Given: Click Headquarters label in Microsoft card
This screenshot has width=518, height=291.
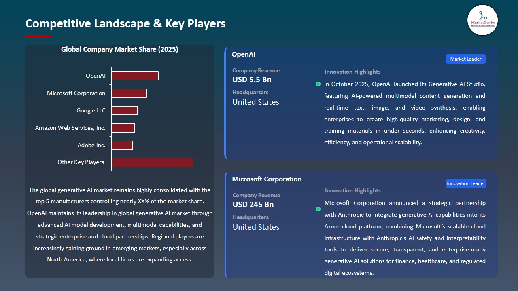Looking at the screenshot, I should 251,217.
